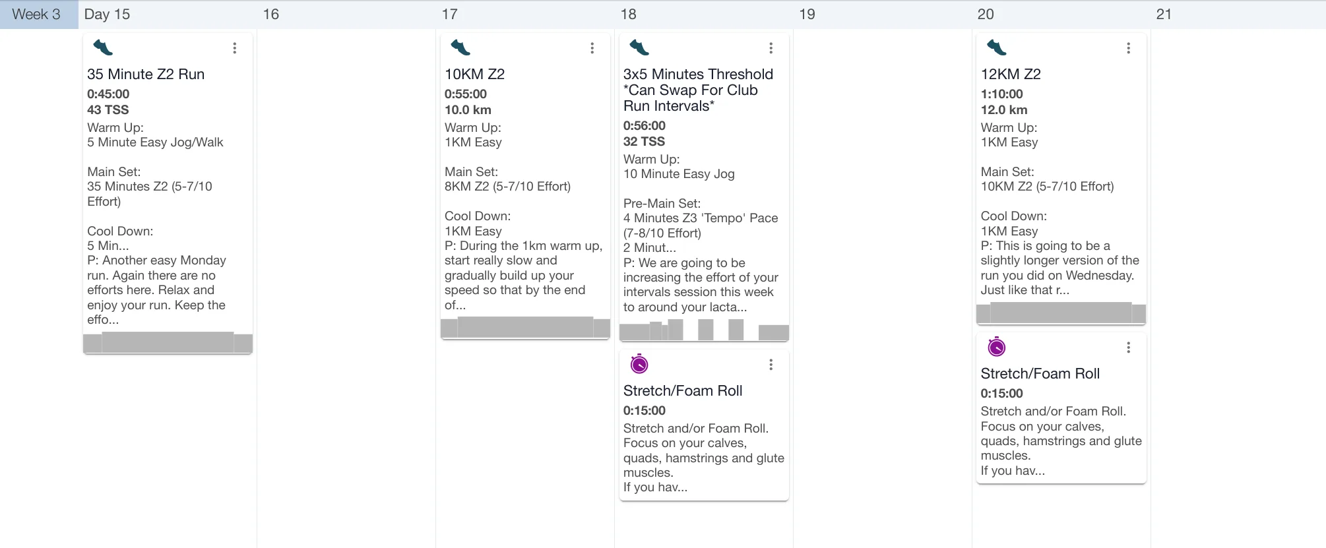Click the empty Day 19 column

point(882,264)
